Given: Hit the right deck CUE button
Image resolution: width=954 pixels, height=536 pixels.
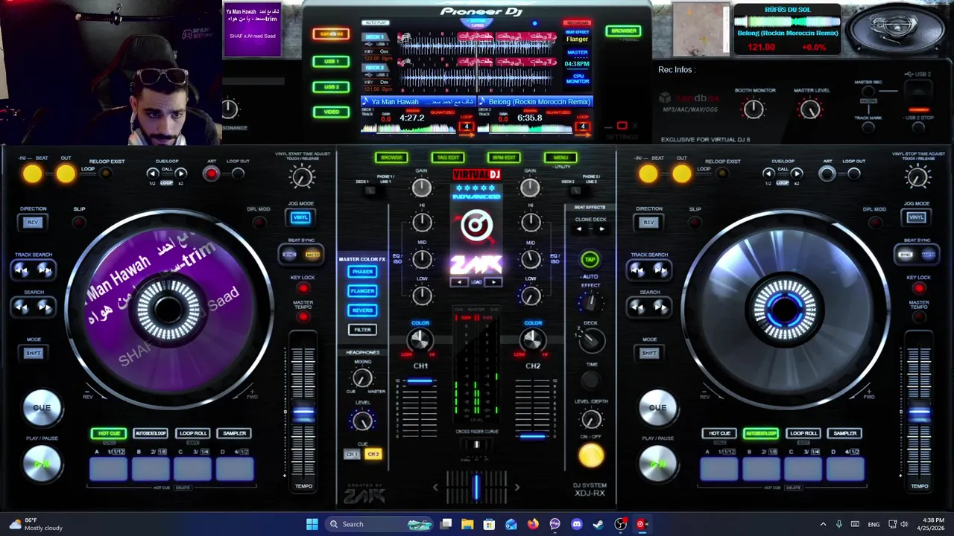Looking at the screenshot, I should tap(657, 407).
